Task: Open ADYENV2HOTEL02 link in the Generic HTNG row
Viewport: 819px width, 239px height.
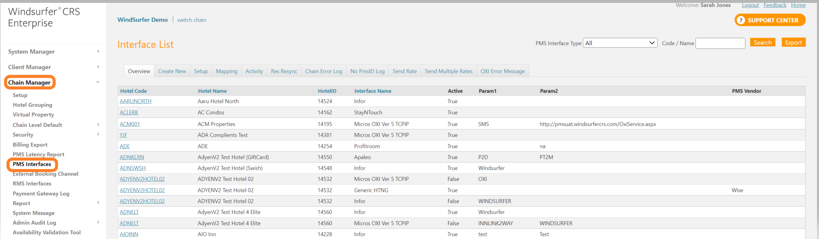Action: (x=142, y=190)
